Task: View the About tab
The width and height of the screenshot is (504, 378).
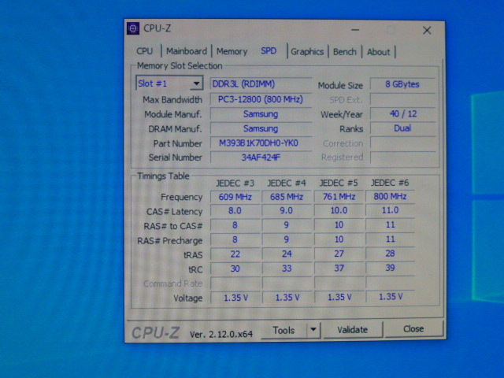Action: [378, 52]
